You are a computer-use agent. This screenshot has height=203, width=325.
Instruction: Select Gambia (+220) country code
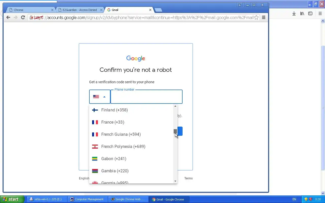click(x=131, y=171)
